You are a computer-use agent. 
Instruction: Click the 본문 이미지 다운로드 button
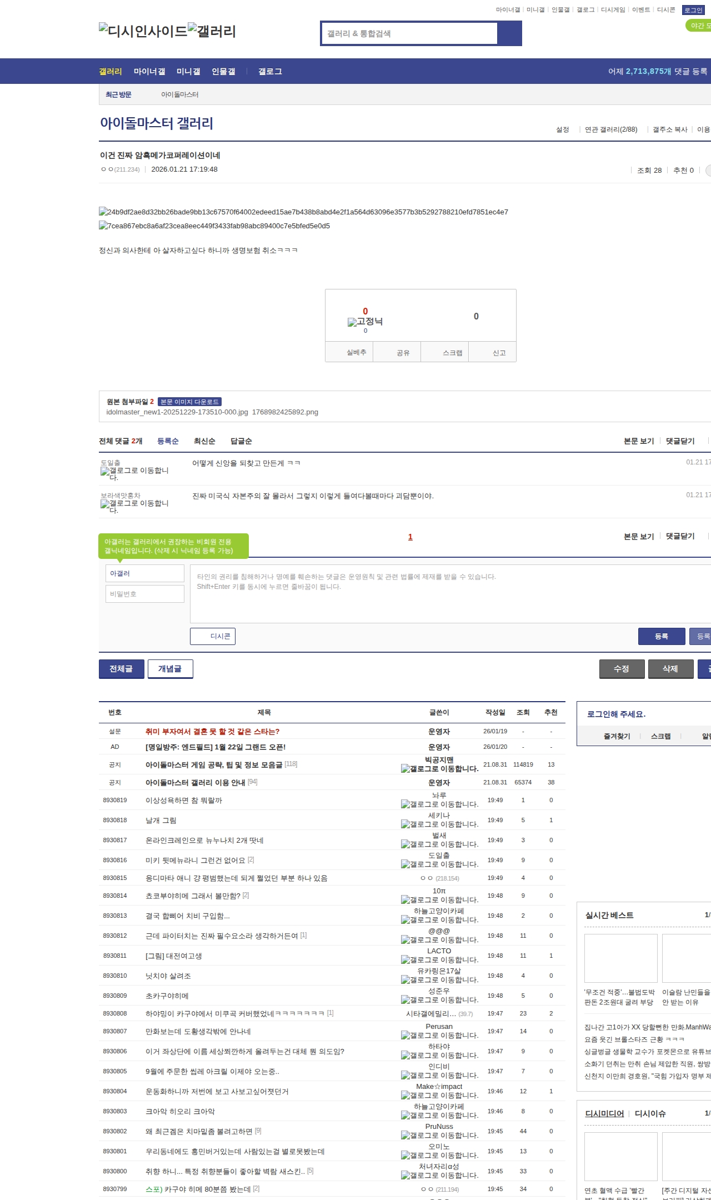189,402
